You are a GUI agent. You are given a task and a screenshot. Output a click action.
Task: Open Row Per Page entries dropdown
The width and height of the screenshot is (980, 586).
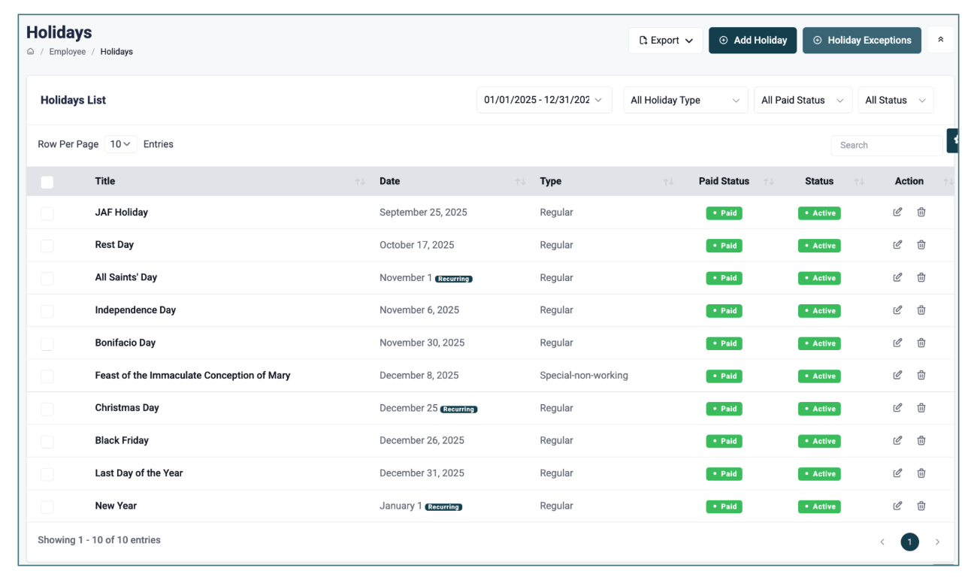point(120,144)
